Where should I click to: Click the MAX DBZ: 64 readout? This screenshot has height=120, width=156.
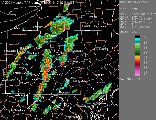(x=130, y=79)
